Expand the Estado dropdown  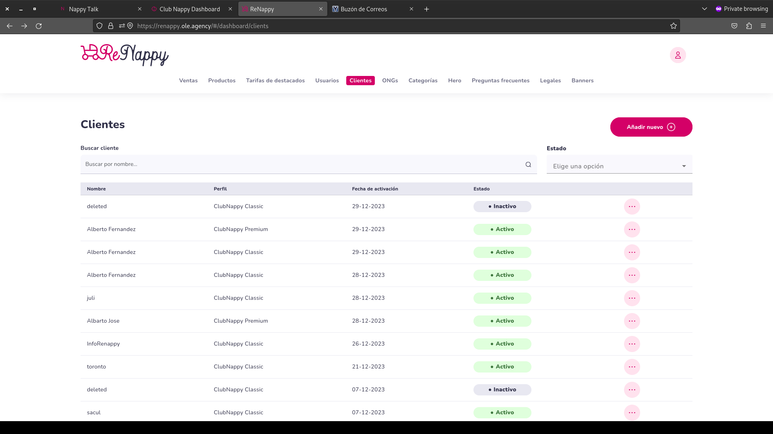[x=619, y=166]
